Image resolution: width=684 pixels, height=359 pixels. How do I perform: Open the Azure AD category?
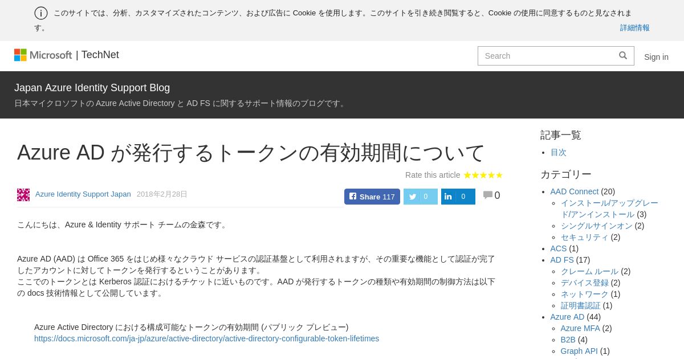pyautogui.click(x=568, y=317)
